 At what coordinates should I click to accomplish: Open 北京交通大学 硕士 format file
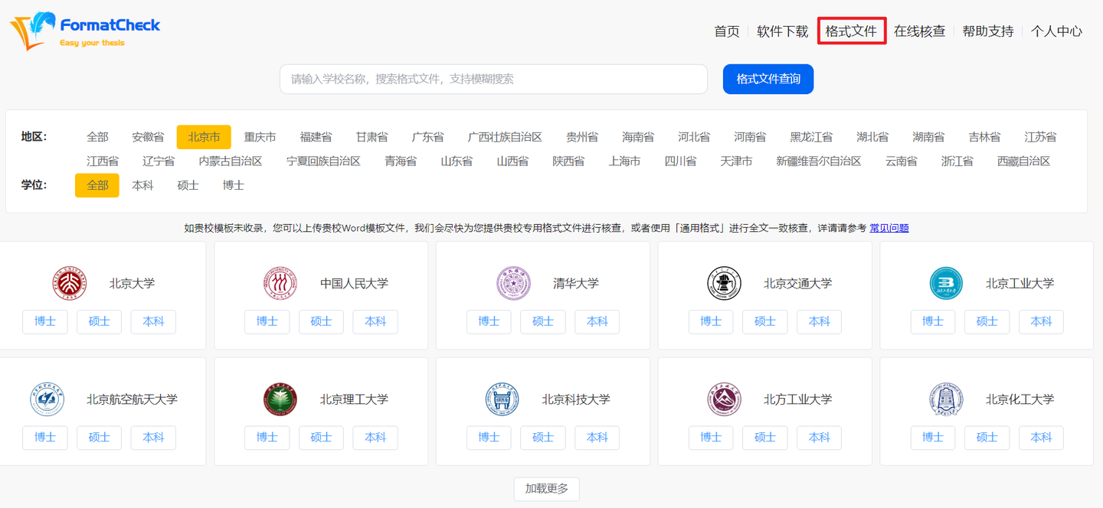pos(765,322)
